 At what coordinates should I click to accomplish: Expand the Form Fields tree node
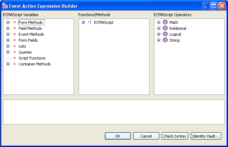[8, 40]
